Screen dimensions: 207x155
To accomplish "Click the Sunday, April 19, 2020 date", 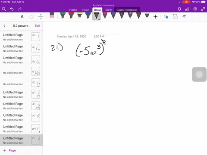I will coord(72,37).
